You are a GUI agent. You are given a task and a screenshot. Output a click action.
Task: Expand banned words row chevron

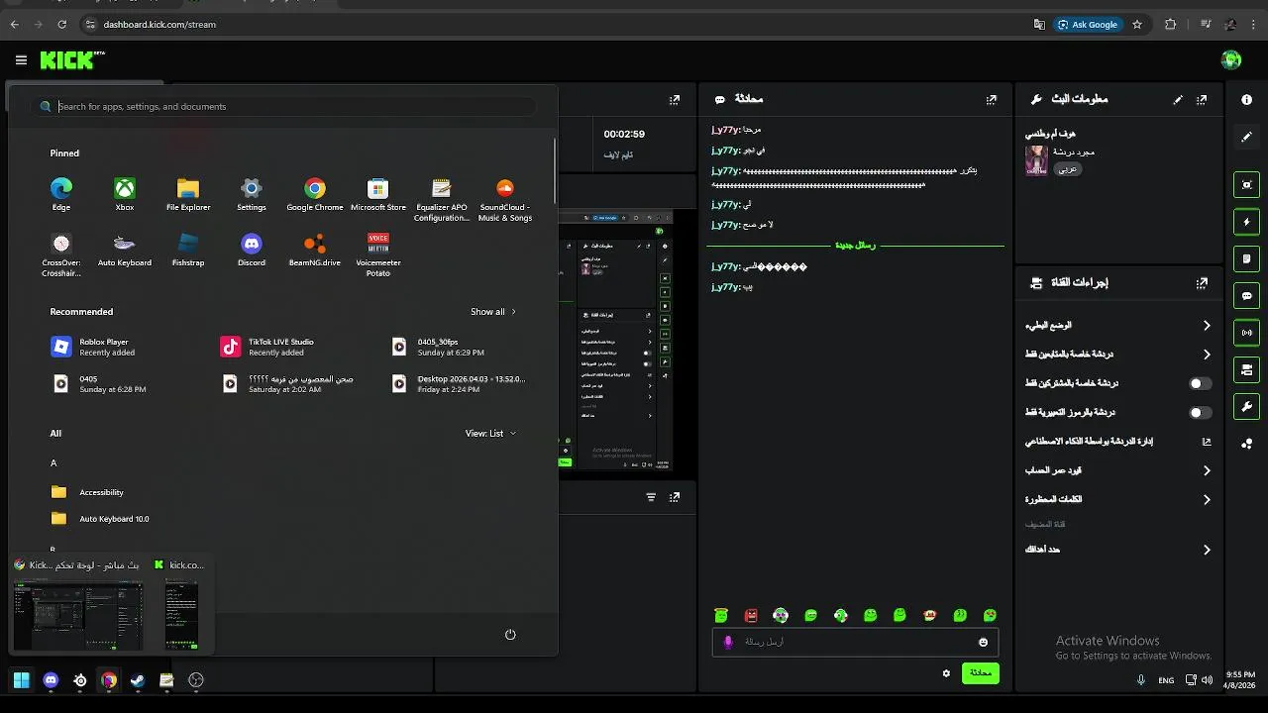click(1206, 500)
